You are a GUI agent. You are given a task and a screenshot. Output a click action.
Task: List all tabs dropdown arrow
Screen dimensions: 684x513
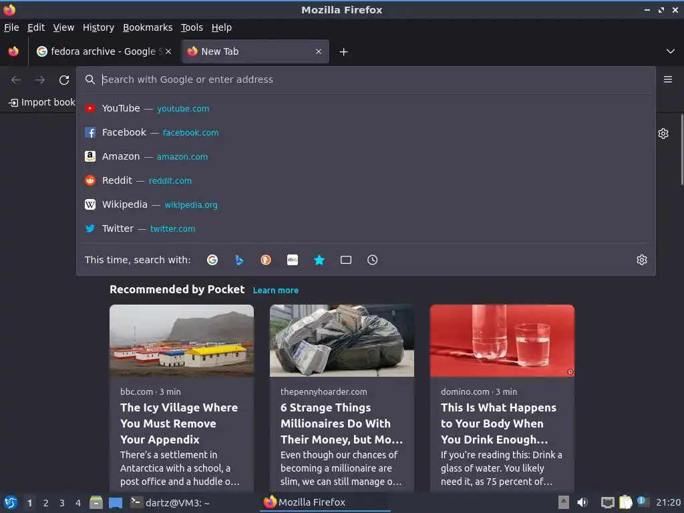[671, 51]
